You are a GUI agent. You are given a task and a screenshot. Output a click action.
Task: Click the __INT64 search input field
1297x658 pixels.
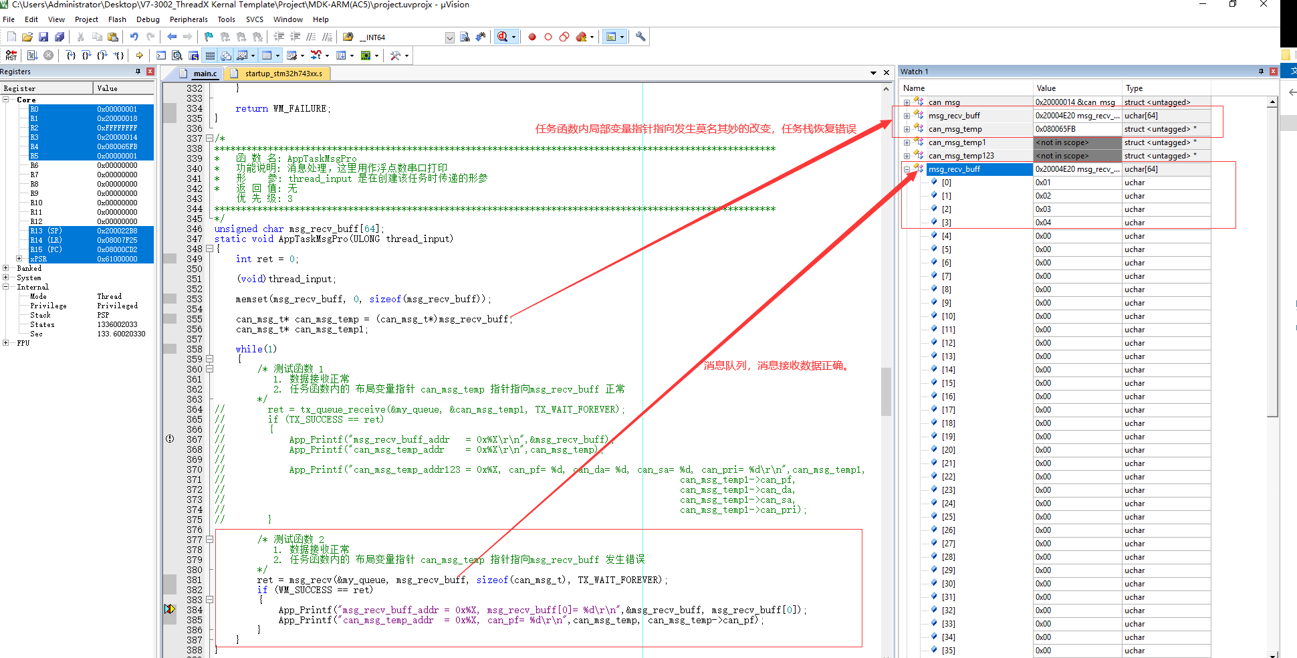coord(401,37)
